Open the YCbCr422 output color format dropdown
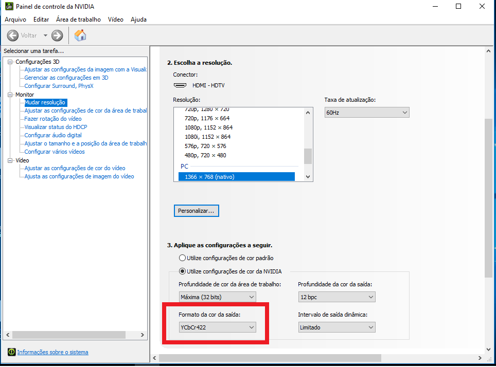The width and height of the screenshot is (496, 367). click(x=217, y=327)
